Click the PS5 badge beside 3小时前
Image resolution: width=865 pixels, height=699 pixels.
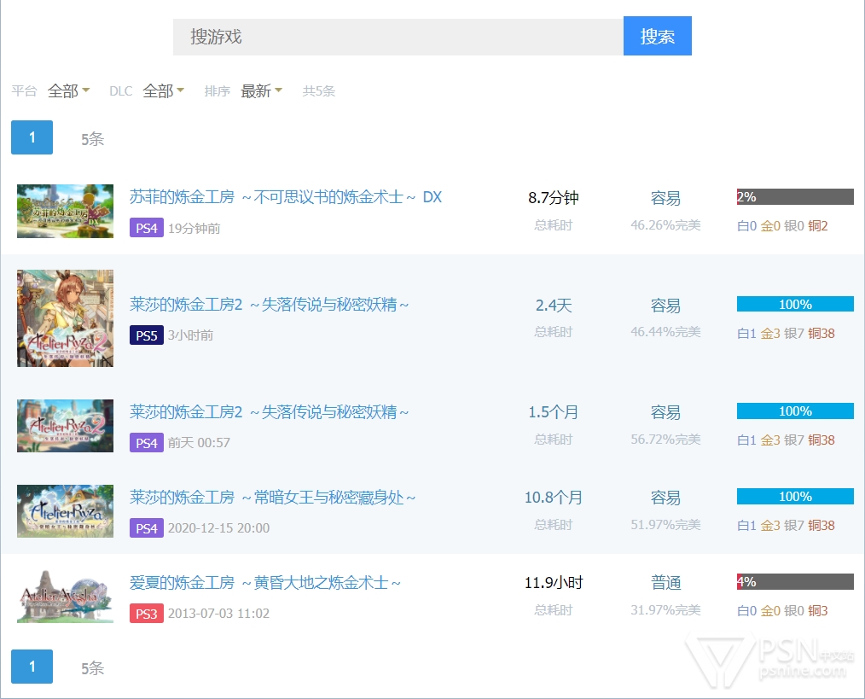coord(147,335)
